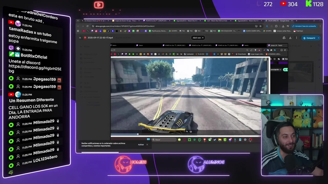Image resolution: width=328 pixels, height=184 pixels.
Task: Click the Windows Start icon in the recorded taskbar
Action: 148,140
